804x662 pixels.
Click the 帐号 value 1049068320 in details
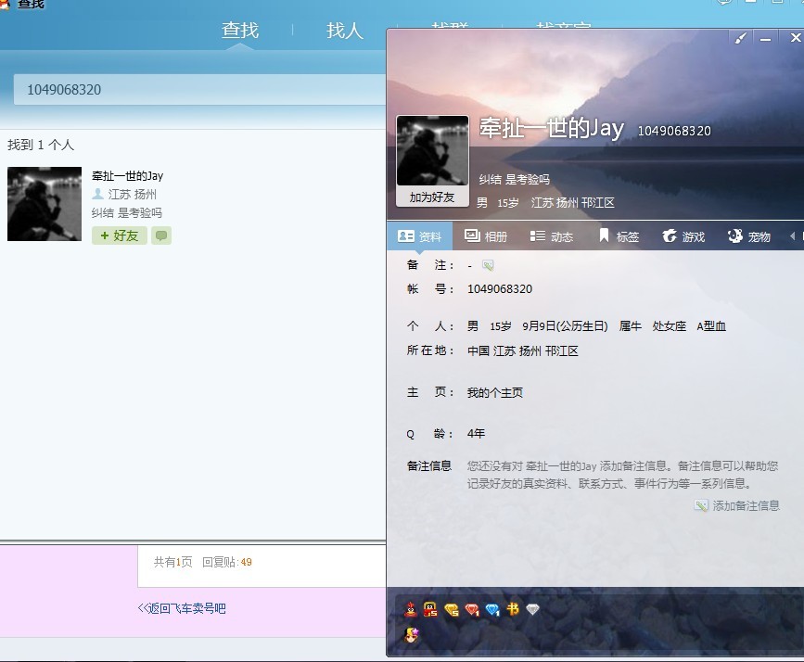pyautogui.click(x=500, y=288)
